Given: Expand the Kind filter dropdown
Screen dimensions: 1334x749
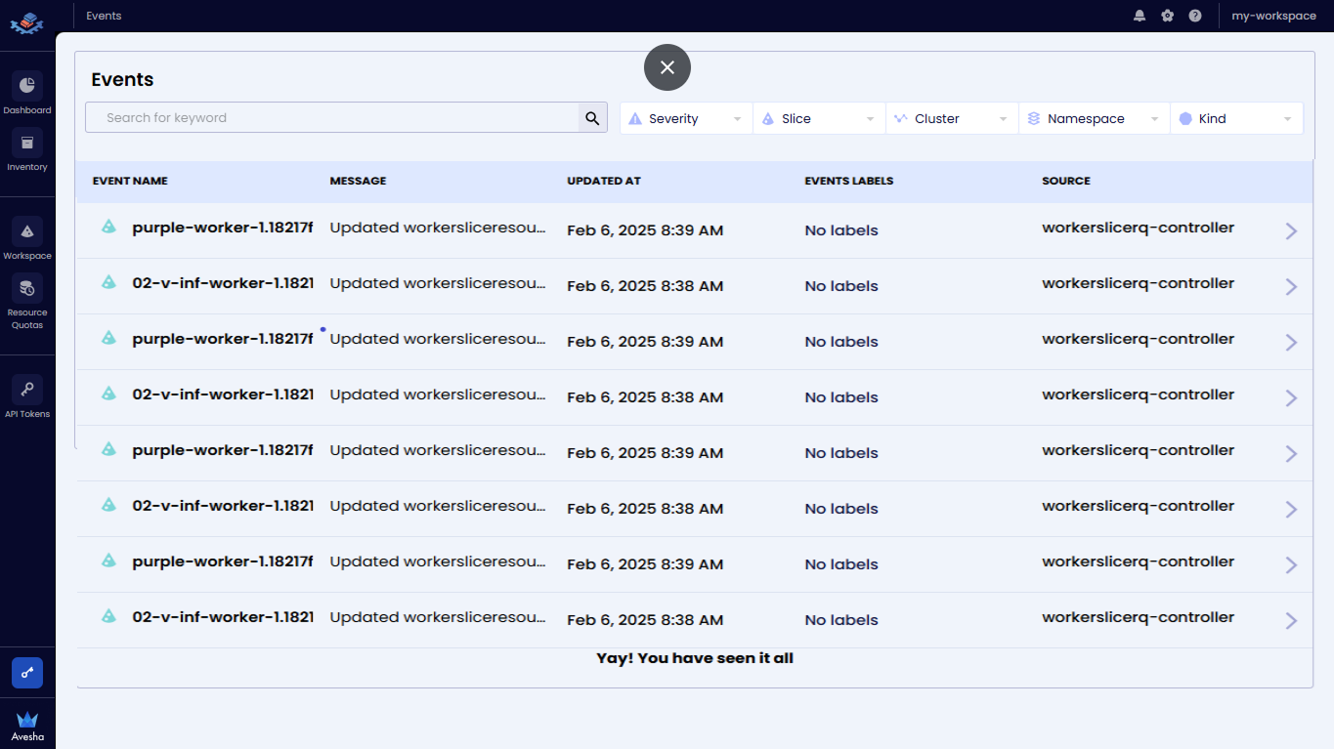Looking at the screenshot, I should tap(1236, 118).
